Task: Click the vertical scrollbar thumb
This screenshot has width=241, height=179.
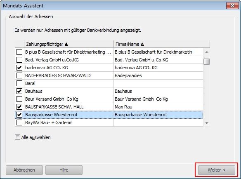Action: pos(207,61)
